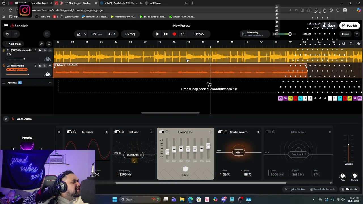Open the DeEsser Threshold selector
The width and height of the screenshot is (363, 204).
(x=133, y=155)
